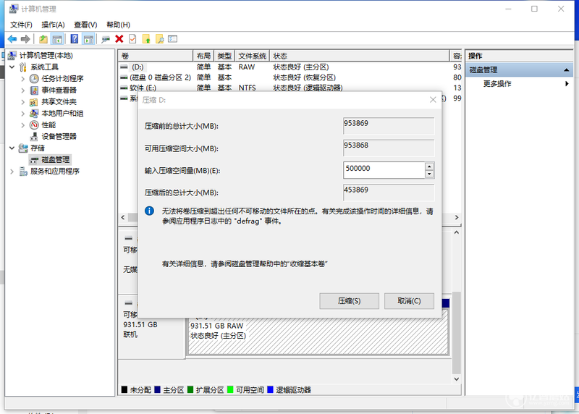This screenshot has width=579, height=414.
Task: Select Local Users and Groups (本地用户和组)
Action: (62, 114)
